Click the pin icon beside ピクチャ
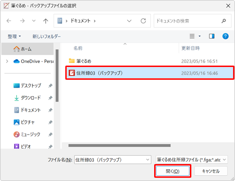The height and width of the screenshot is (181, 235). click(50, 122)
